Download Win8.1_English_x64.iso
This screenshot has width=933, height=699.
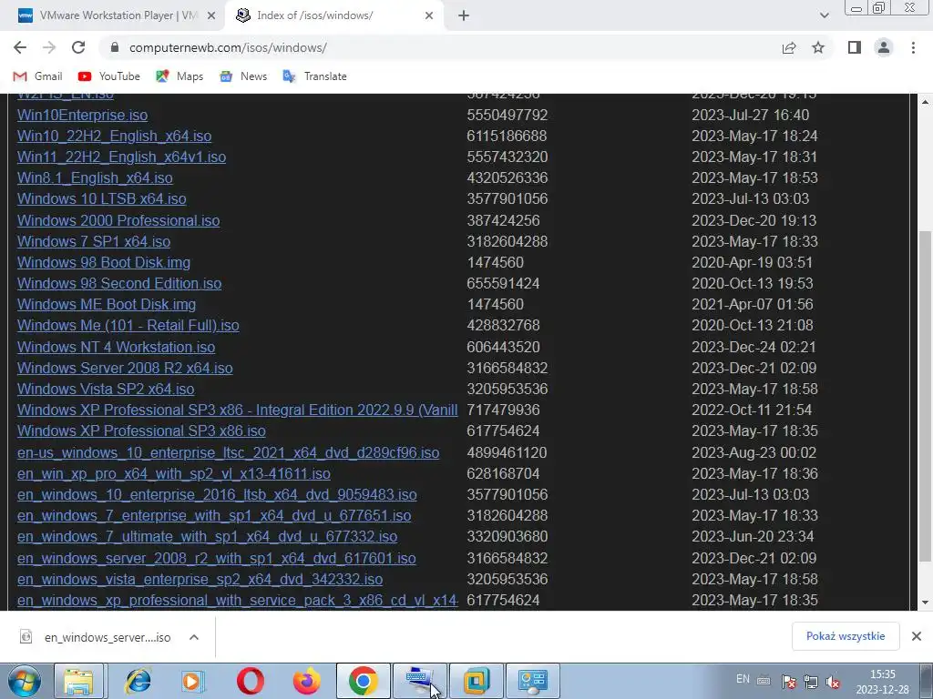[95, 177]
